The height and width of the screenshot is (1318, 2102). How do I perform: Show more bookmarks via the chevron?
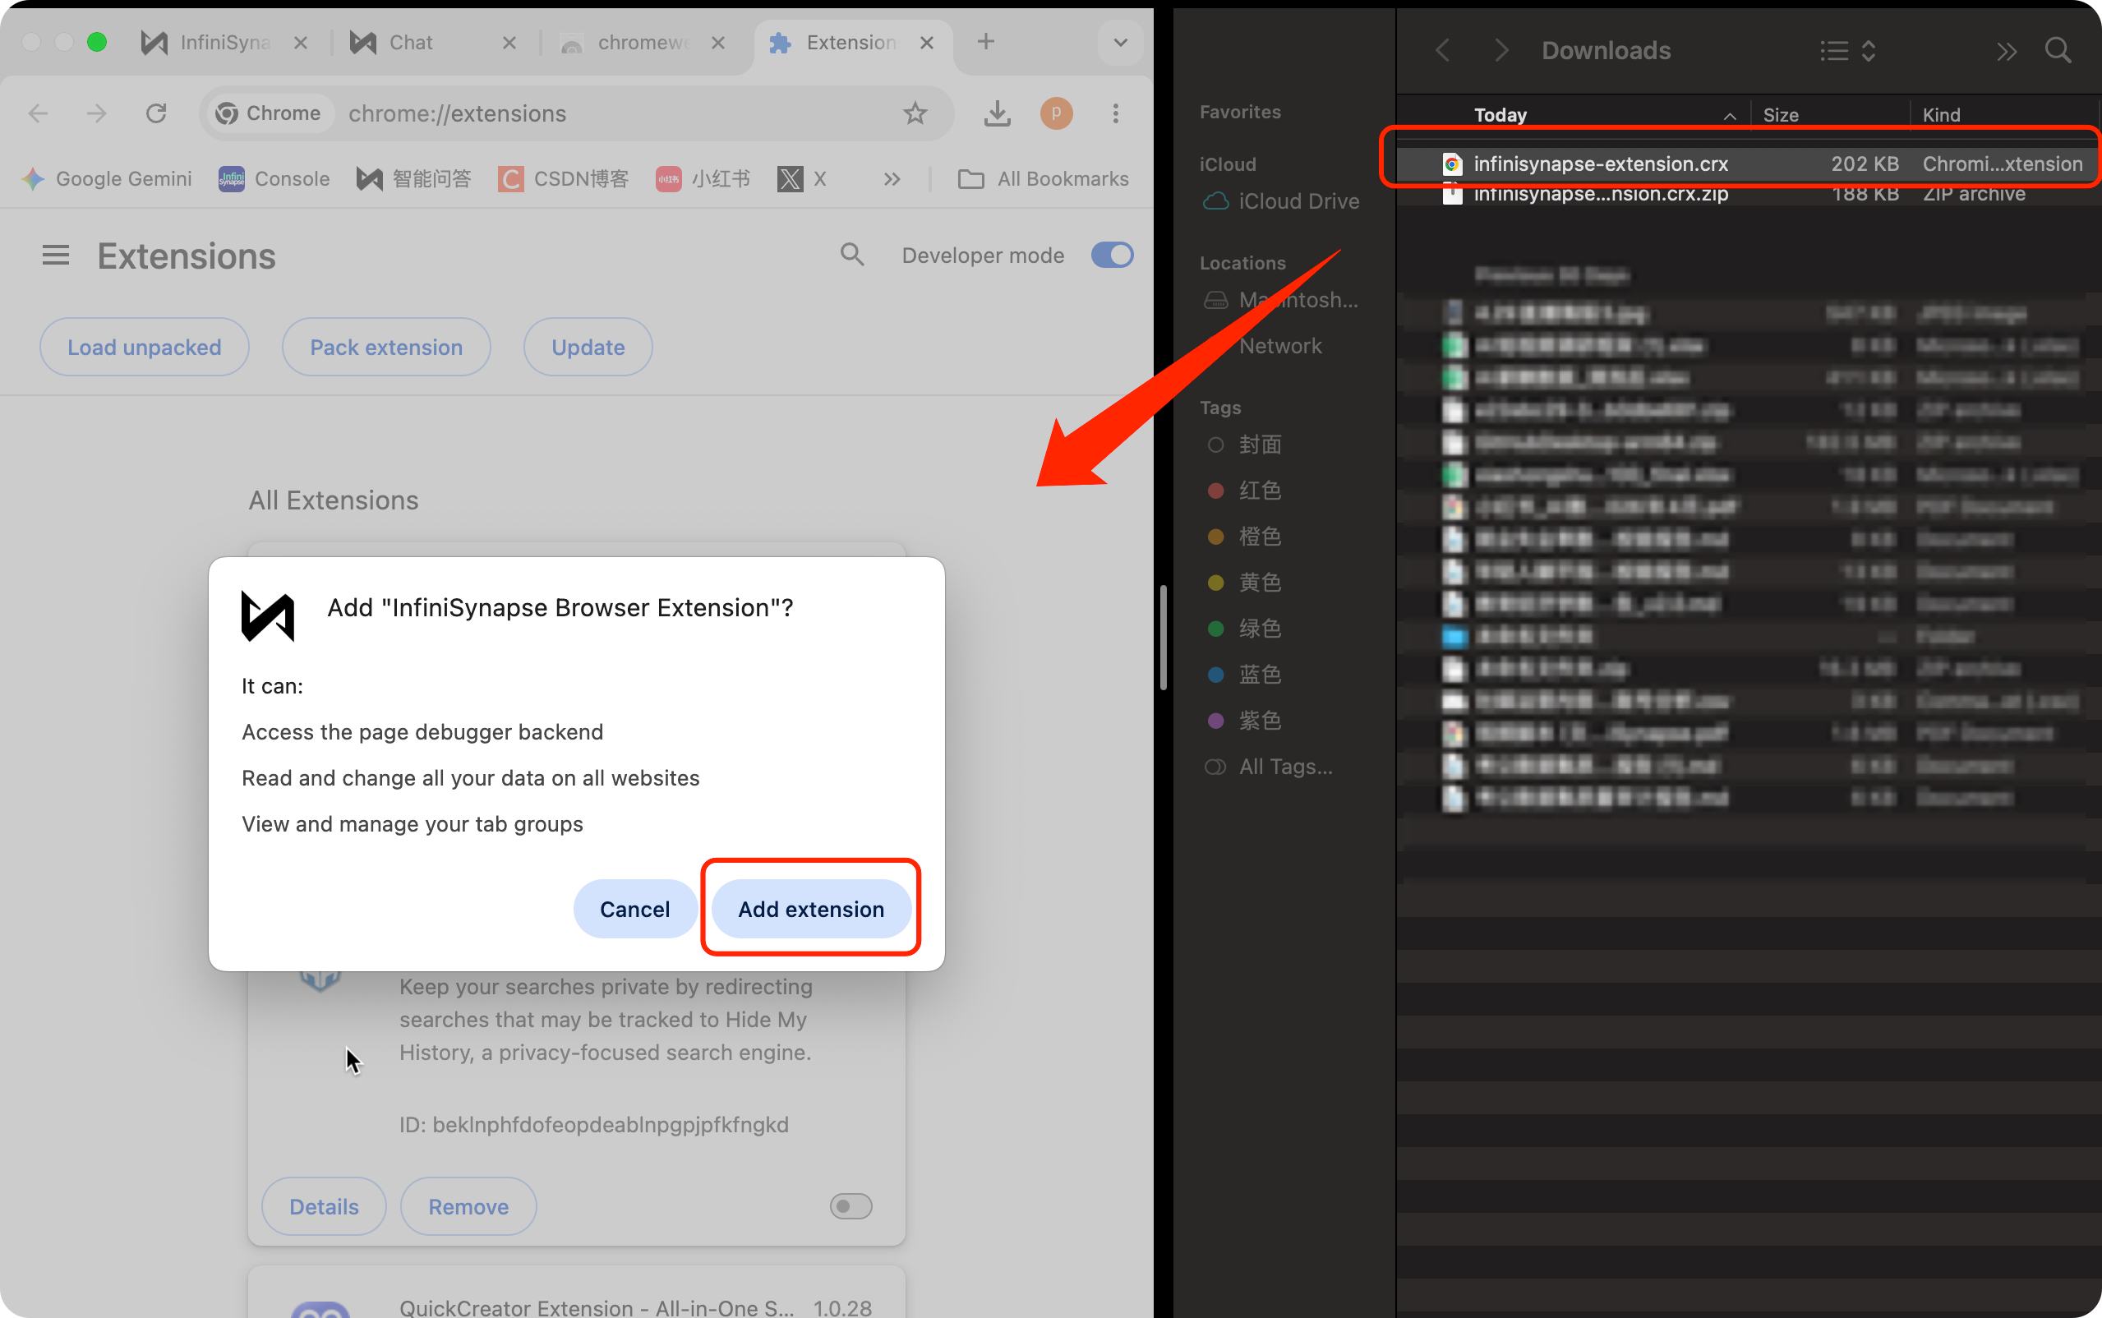[892, 178]
